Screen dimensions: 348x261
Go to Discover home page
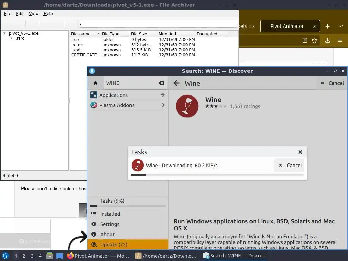pyautogui.click(x=95, y=83)
